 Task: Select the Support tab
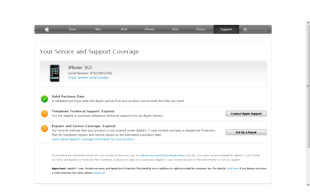coord(226,29)
